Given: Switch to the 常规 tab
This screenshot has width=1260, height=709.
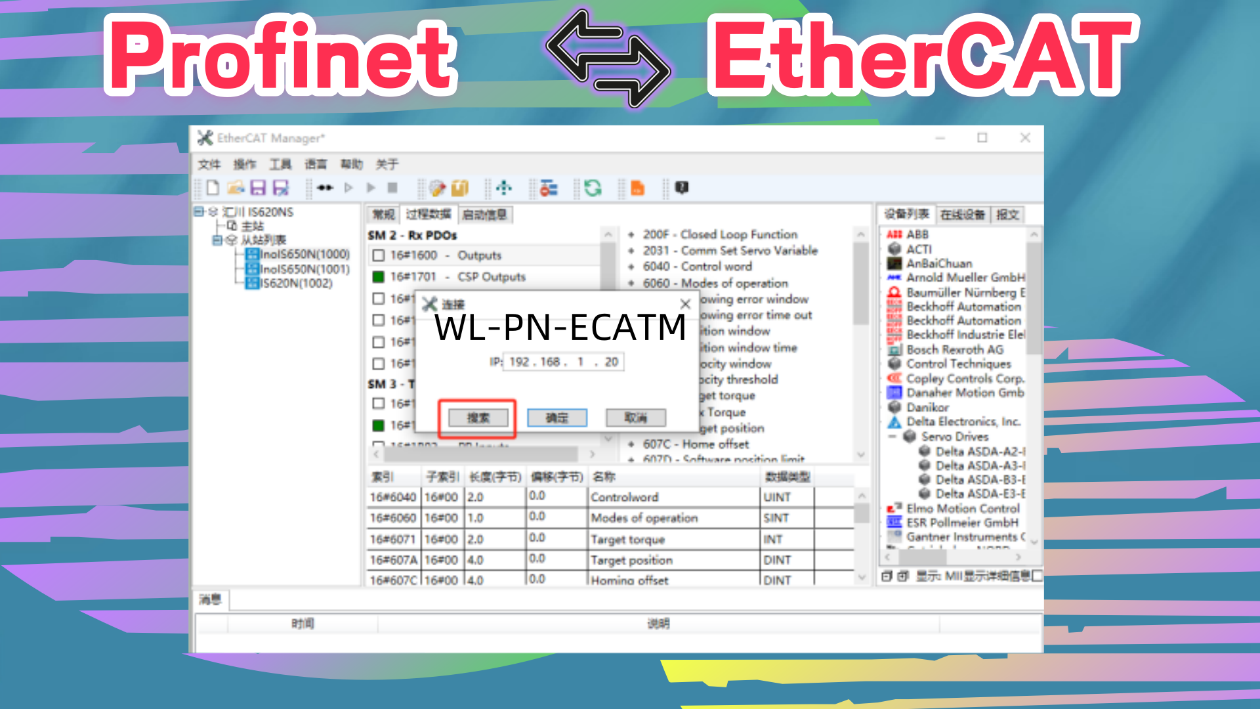Looking at the screenshot, I should tap(383, 215).
